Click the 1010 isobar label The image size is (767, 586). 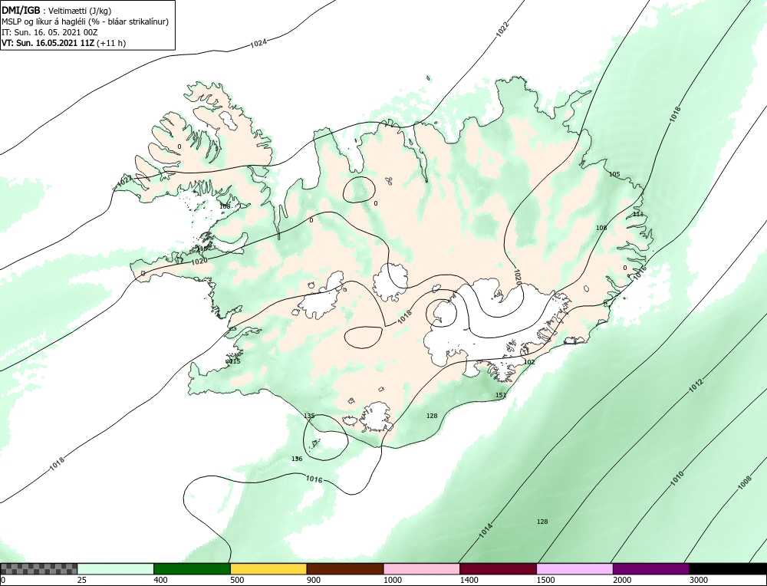(x=676, y=479)
